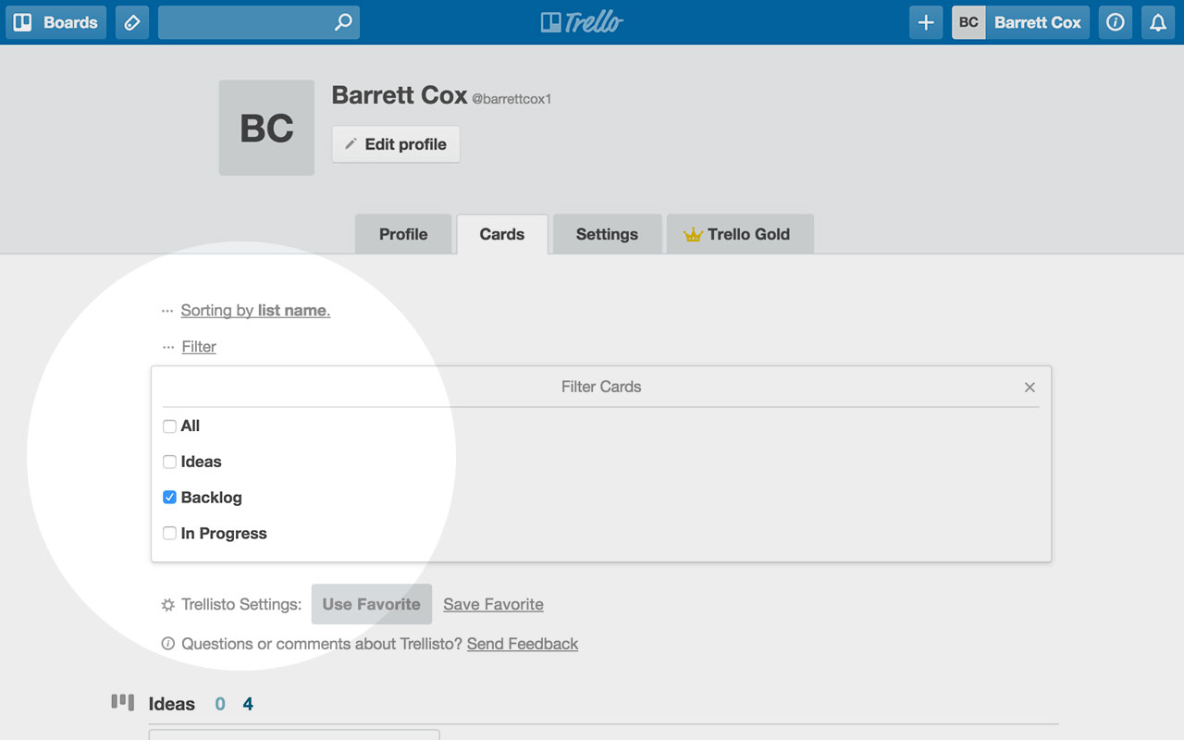Open the Settings tab
1184x740 pixels.
point(607,234)
